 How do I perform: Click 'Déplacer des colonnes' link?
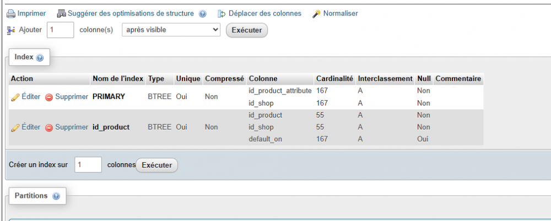264,13
